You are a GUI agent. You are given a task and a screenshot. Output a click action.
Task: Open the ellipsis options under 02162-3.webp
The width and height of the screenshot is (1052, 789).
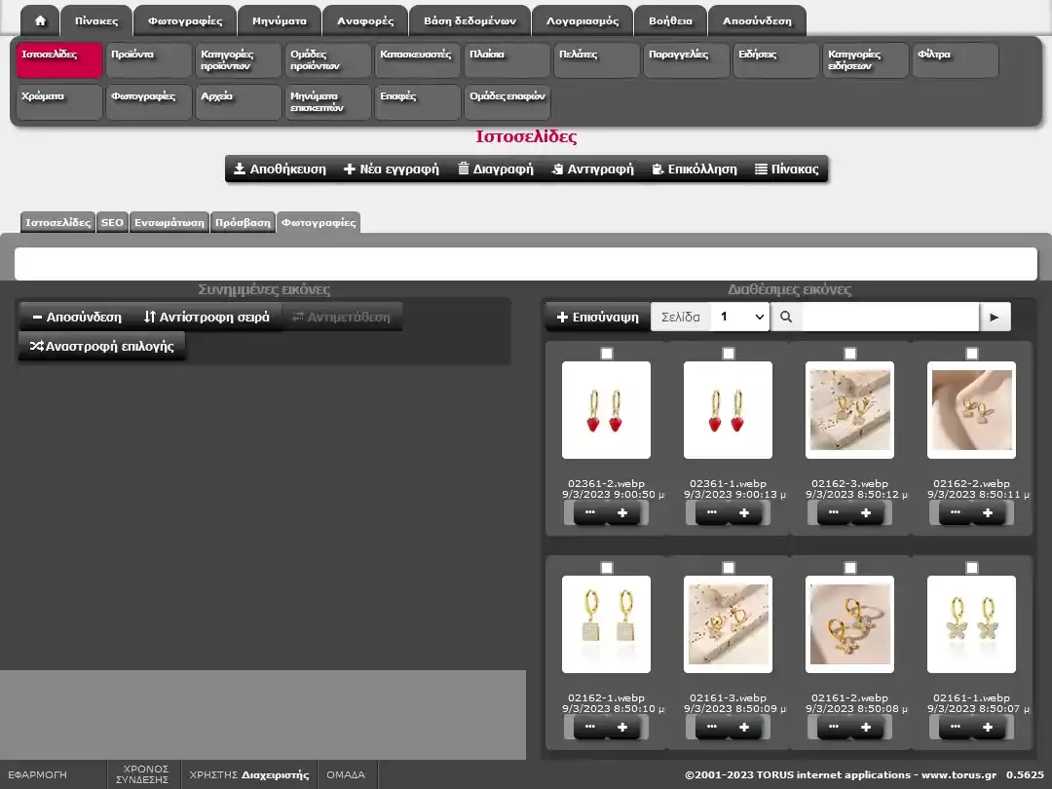coord(833,513)
